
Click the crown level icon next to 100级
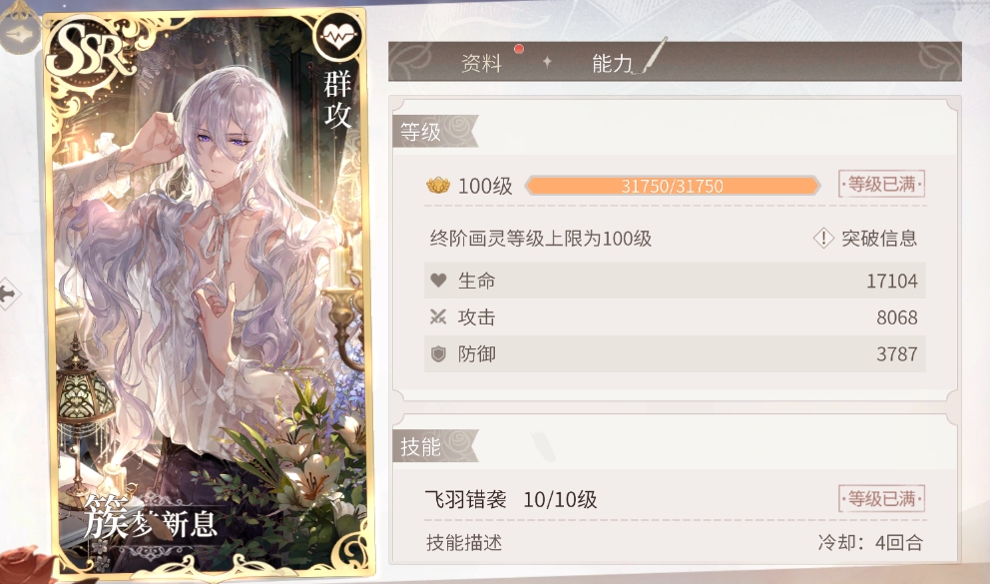point(438,186)
